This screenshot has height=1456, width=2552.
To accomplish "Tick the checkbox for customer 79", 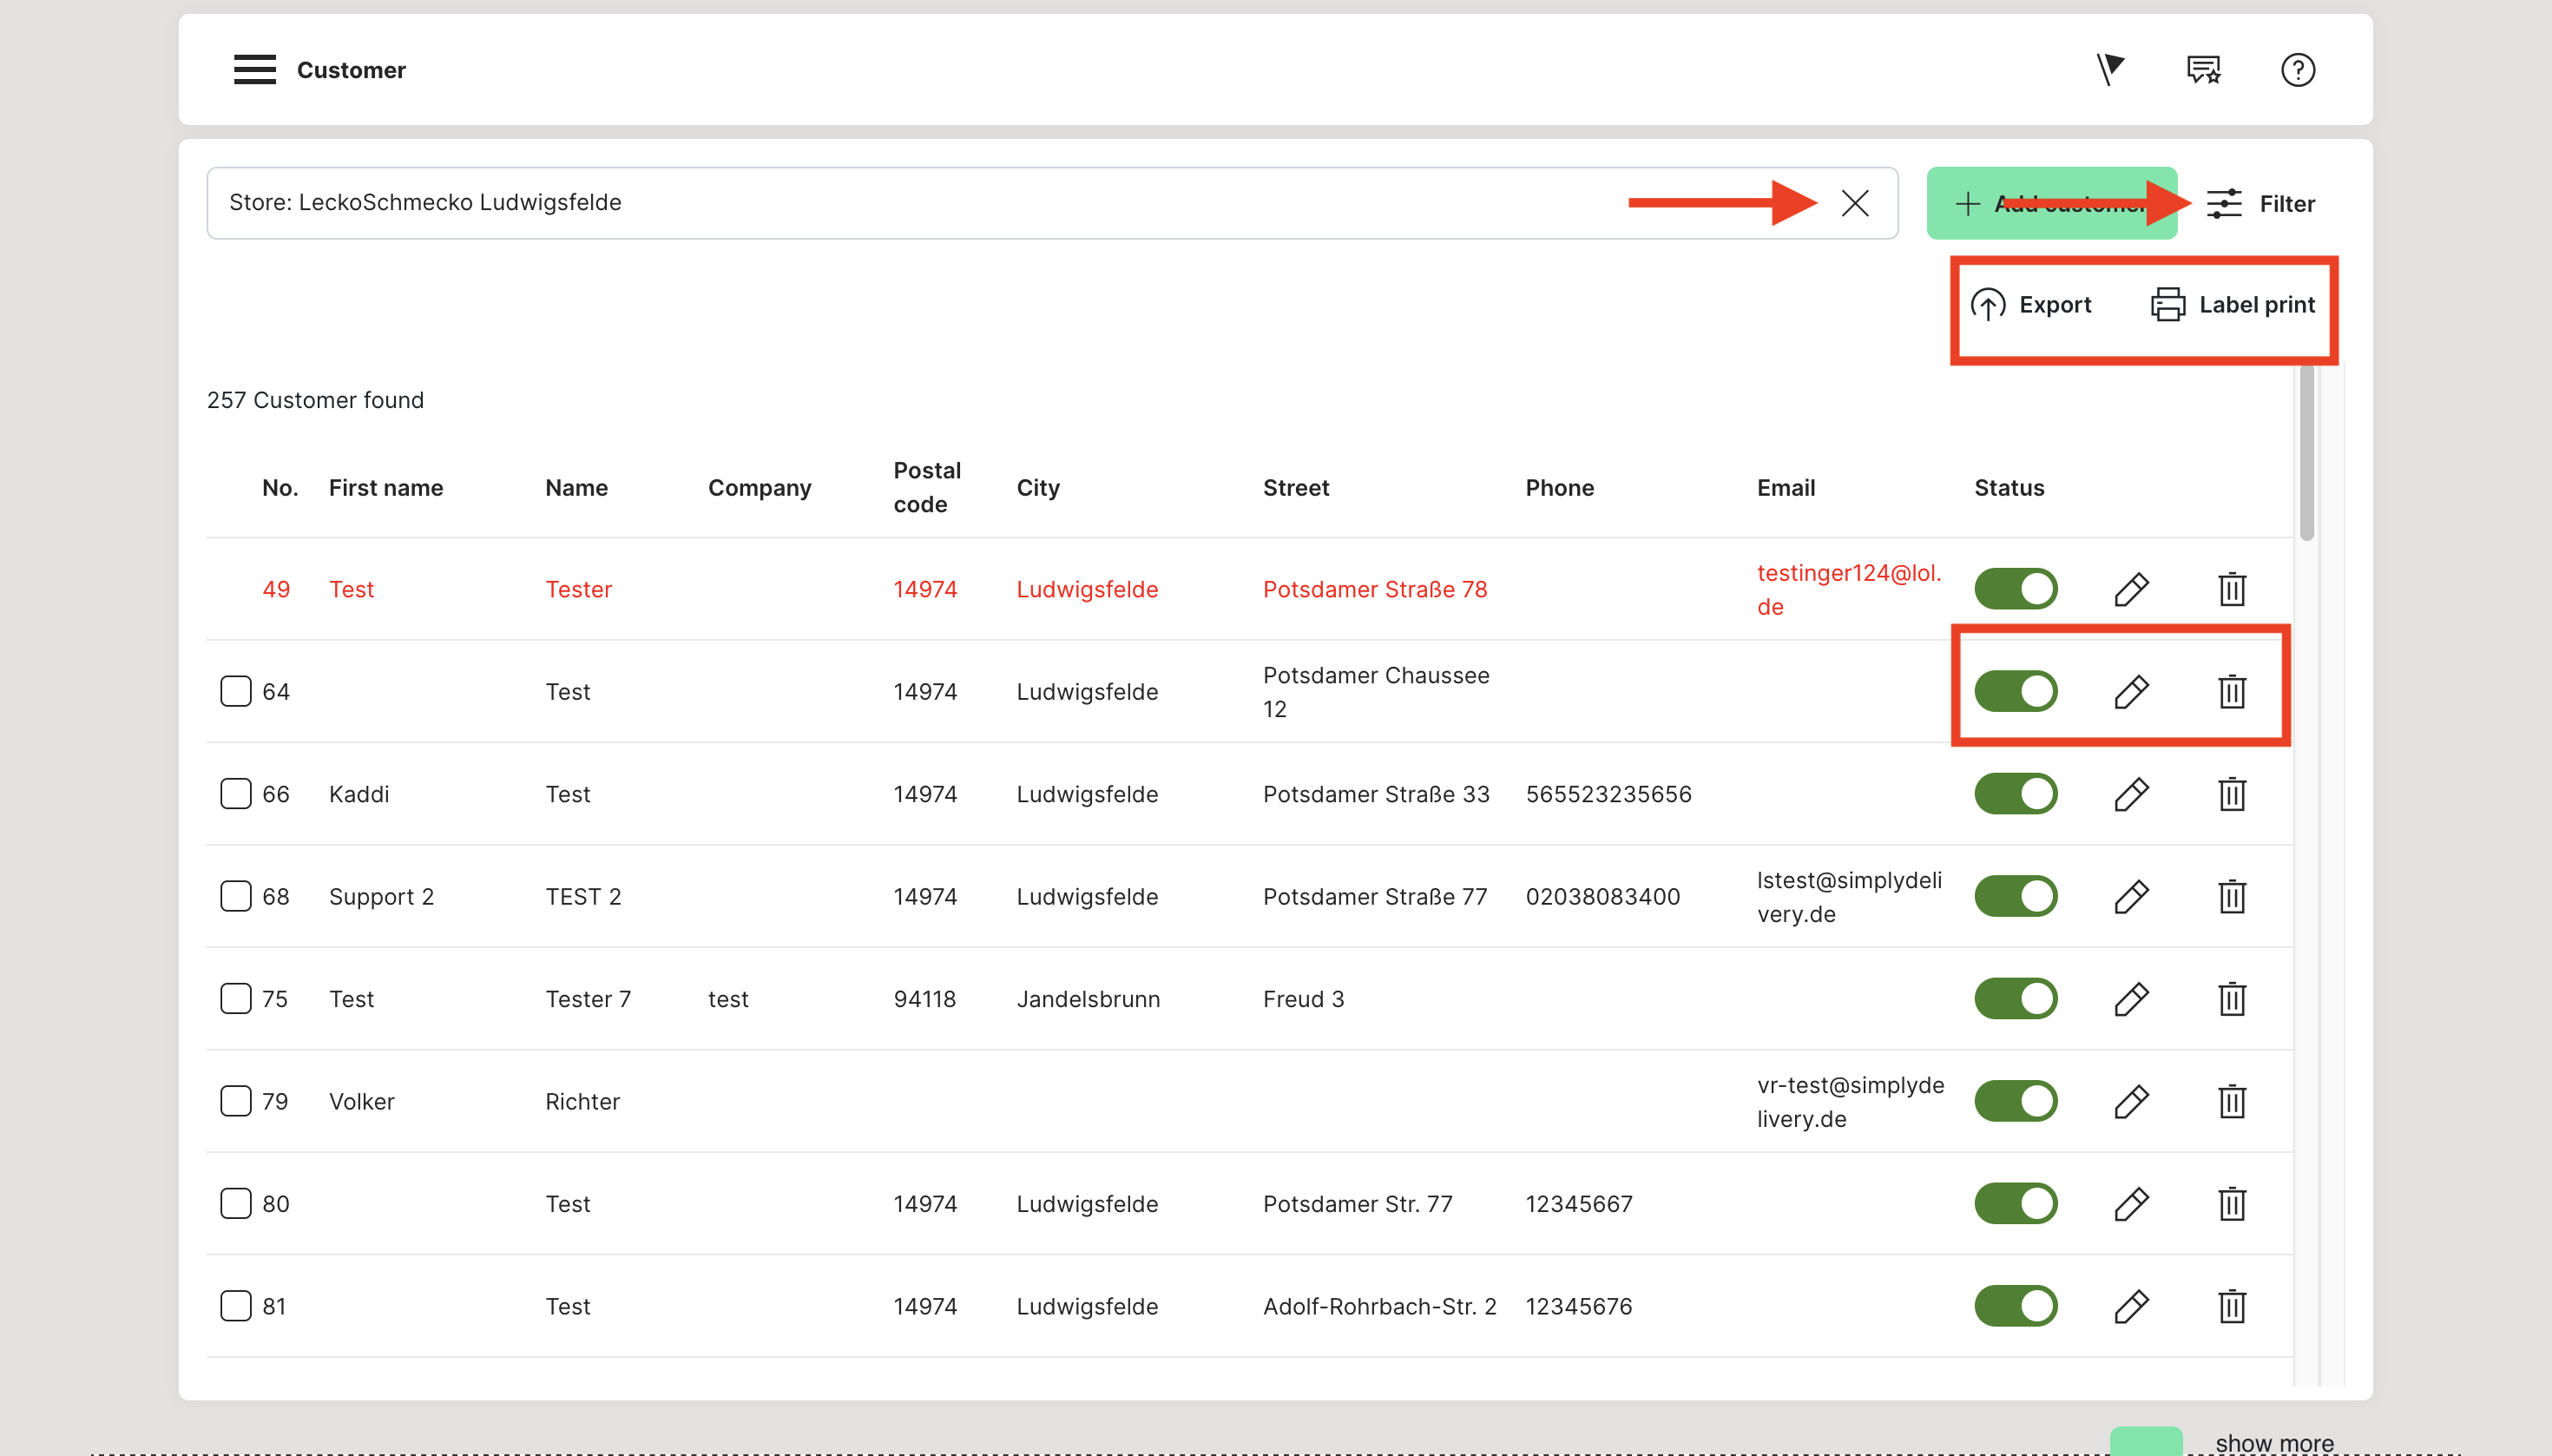I will click(x=235, y=1101).
